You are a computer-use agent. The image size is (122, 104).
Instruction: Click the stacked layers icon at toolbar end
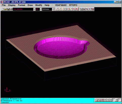pos(93,9)
